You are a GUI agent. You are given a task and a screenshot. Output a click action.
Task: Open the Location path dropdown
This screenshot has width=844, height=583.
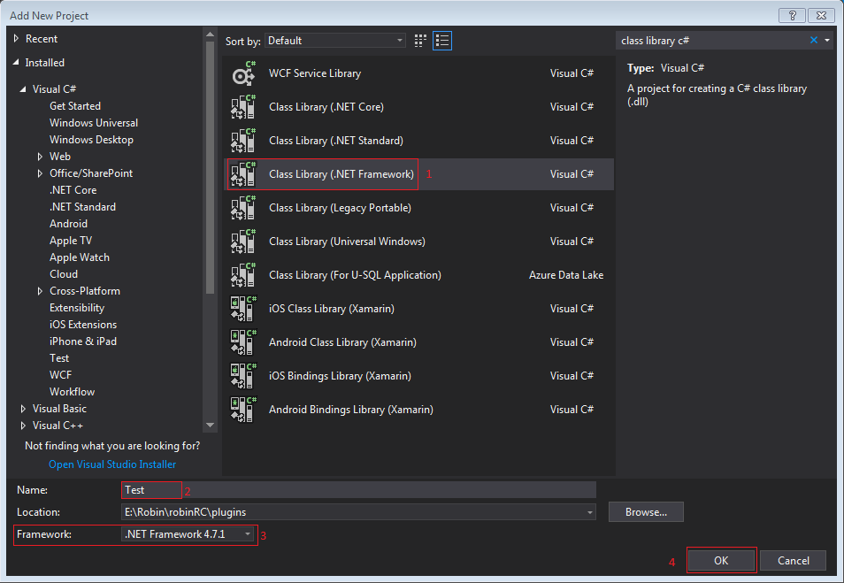[x=590, y=512]
